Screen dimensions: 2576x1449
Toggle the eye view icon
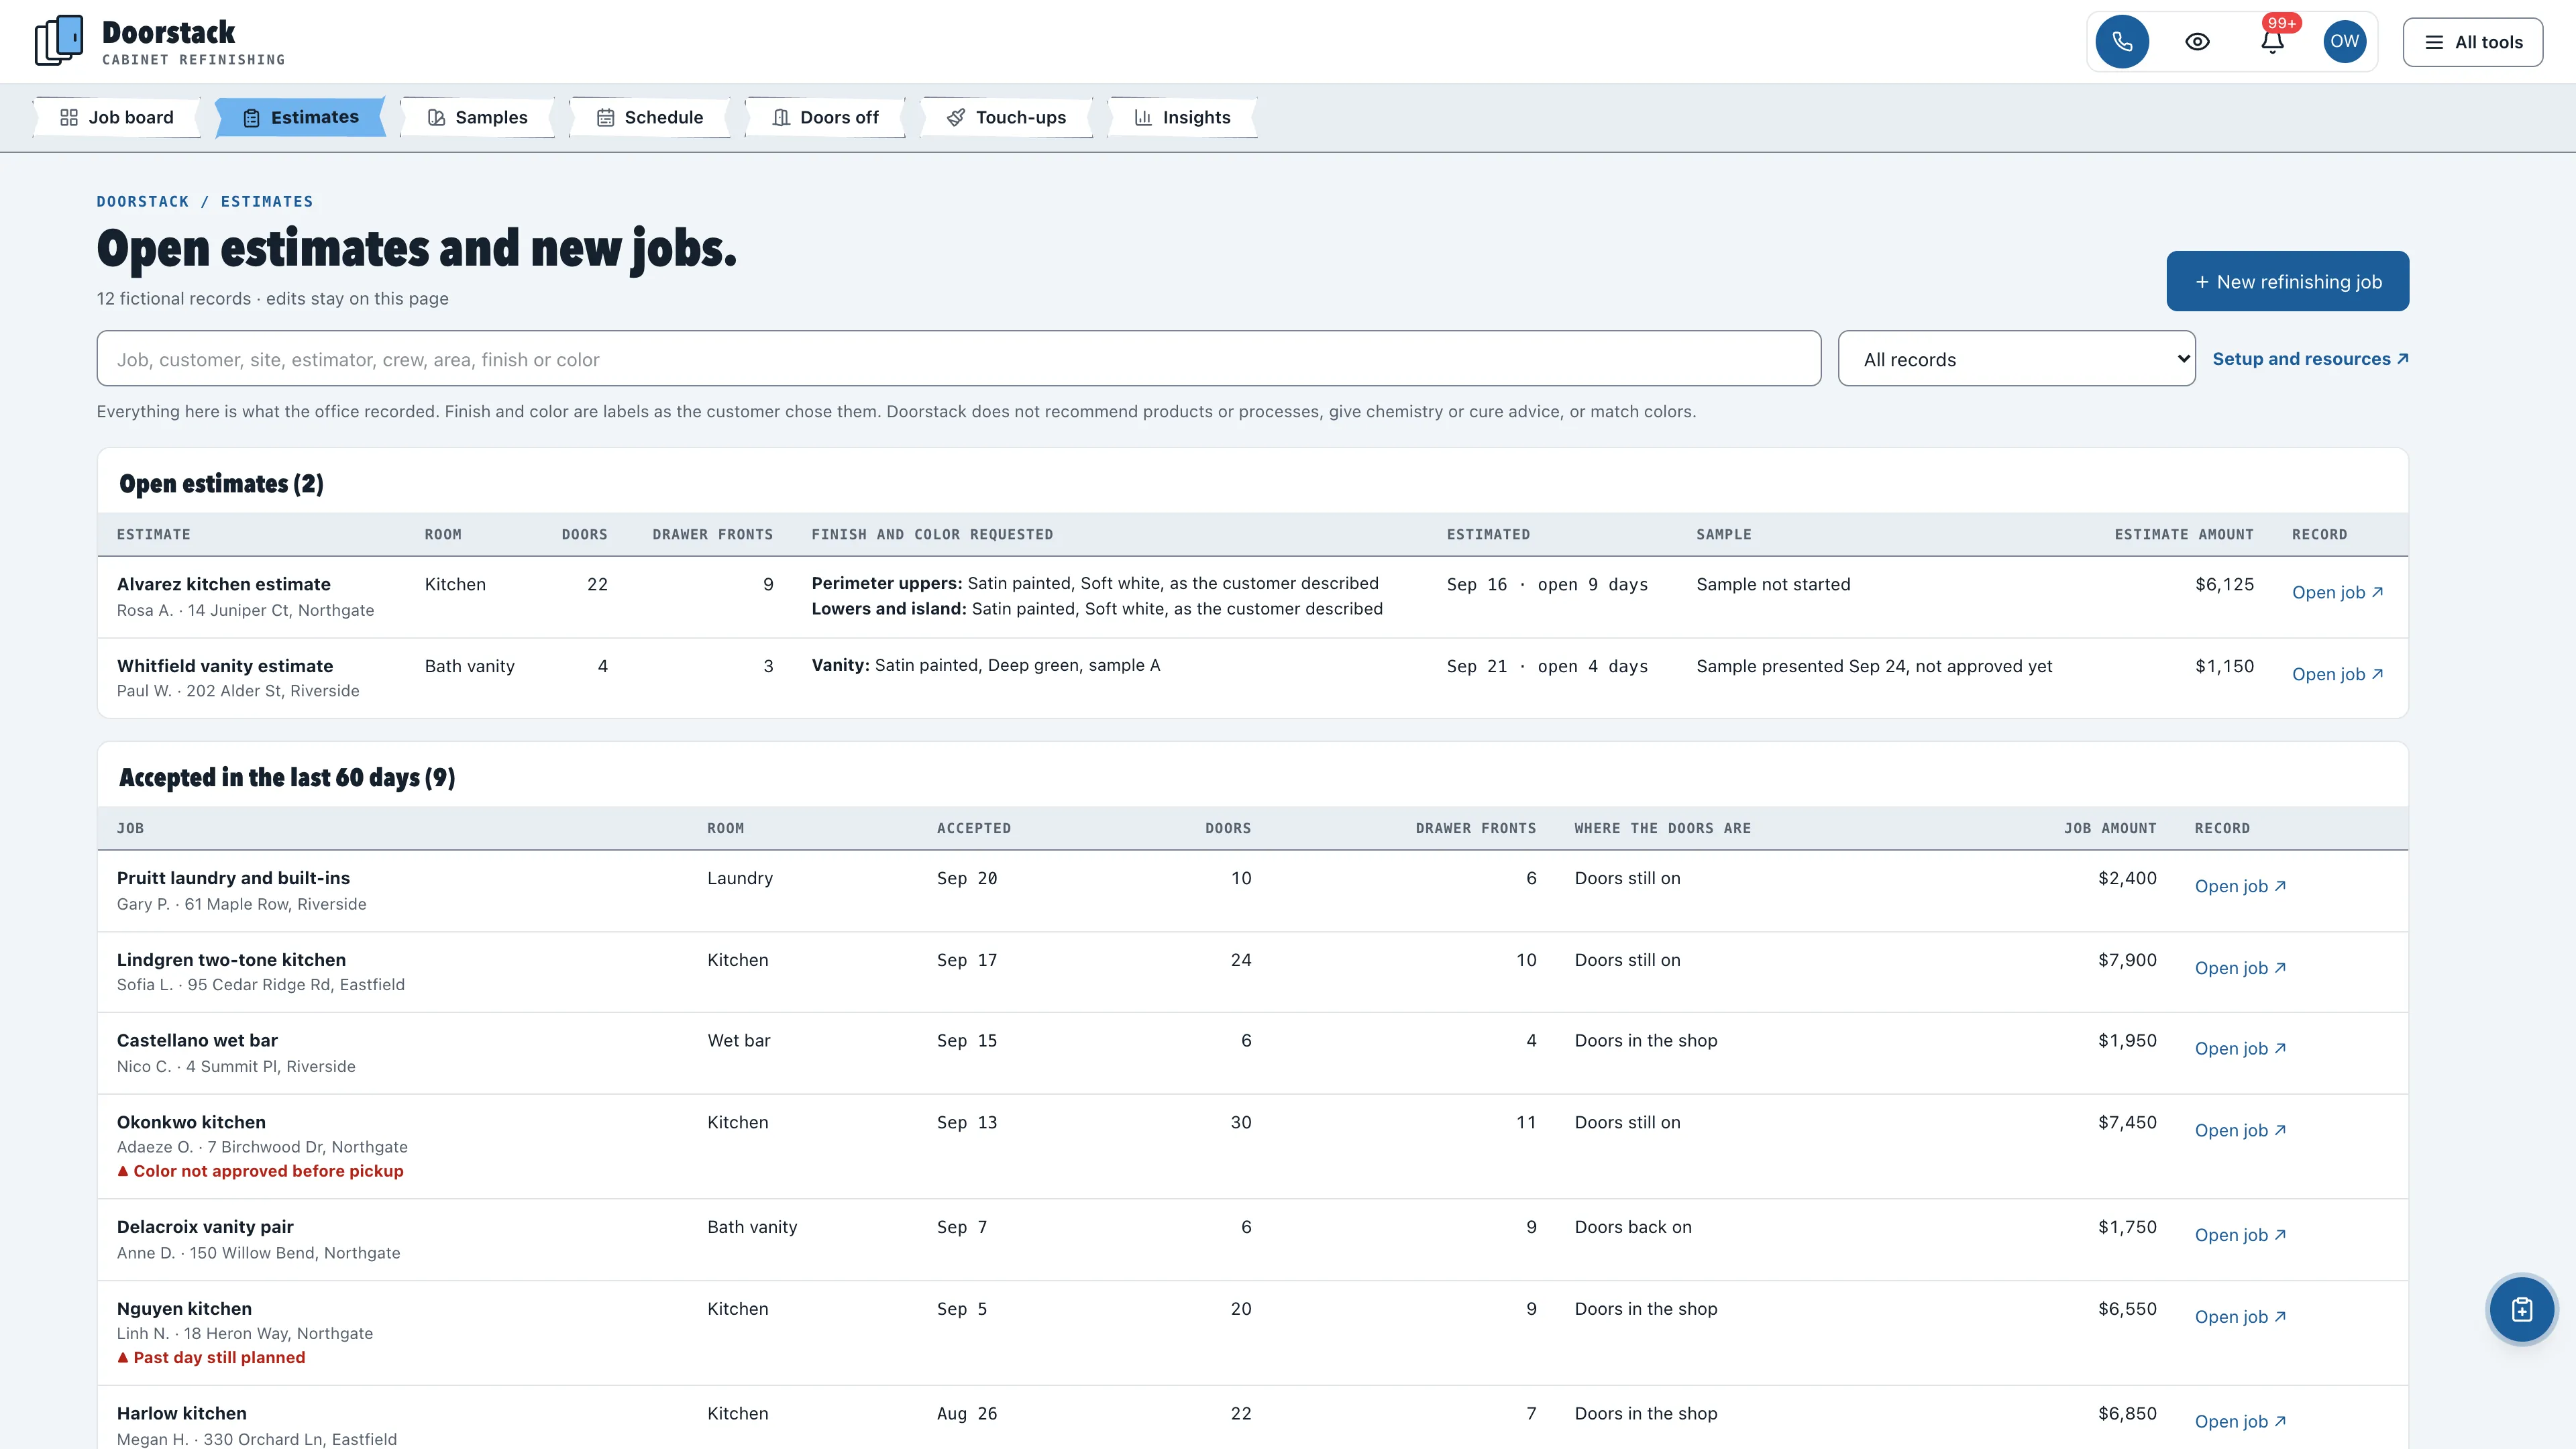pyautogui.click(x=2197, y=42)
